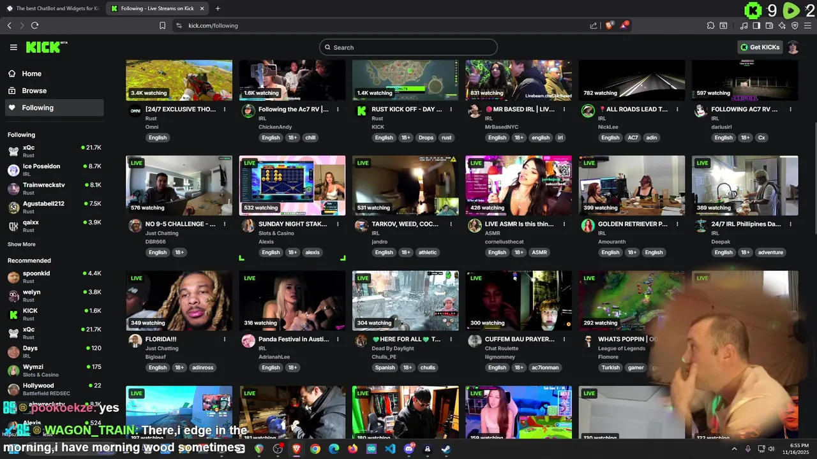Open the Brave Rewards triangle icon
Image resolution: width=817 pixels, height=459 pixels.
pyautogui.click(x=626, y=25)
